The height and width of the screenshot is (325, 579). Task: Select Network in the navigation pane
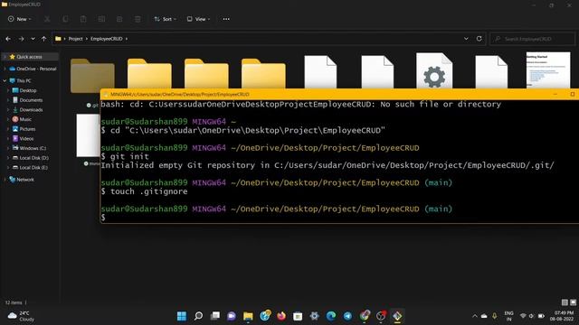click(x=24, y=180)
